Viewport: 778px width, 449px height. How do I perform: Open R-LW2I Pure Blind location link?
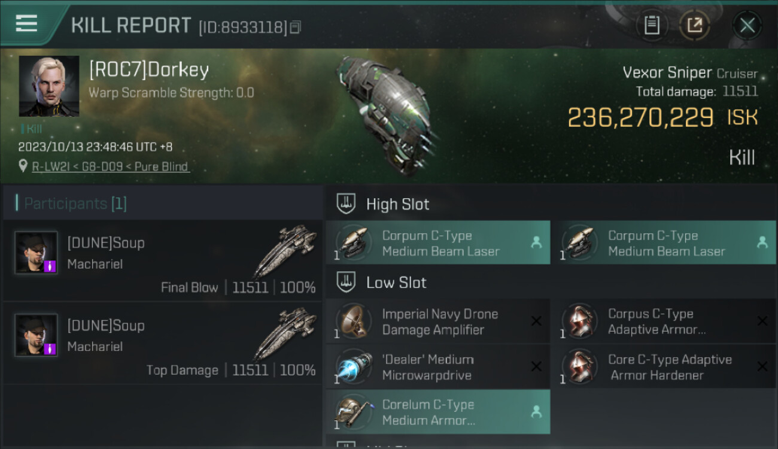(x=110, y=166)
